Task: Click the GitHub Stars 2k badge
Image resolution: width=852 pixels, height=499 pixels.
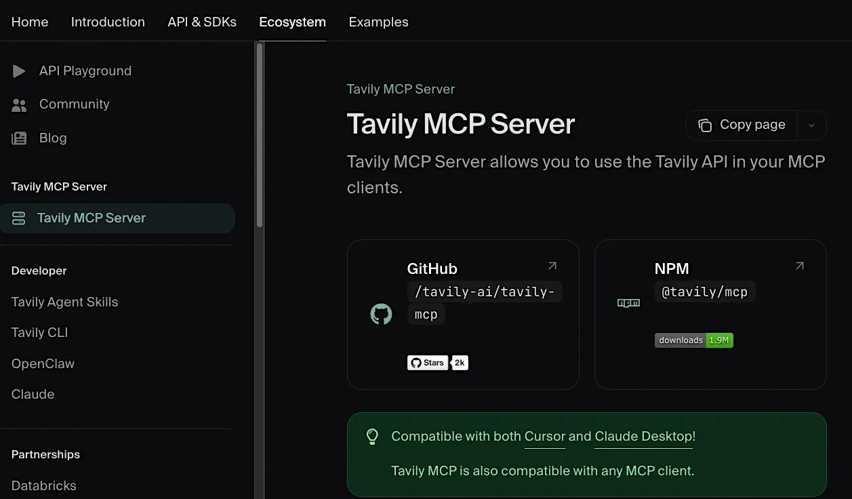Action: [438, 363]
